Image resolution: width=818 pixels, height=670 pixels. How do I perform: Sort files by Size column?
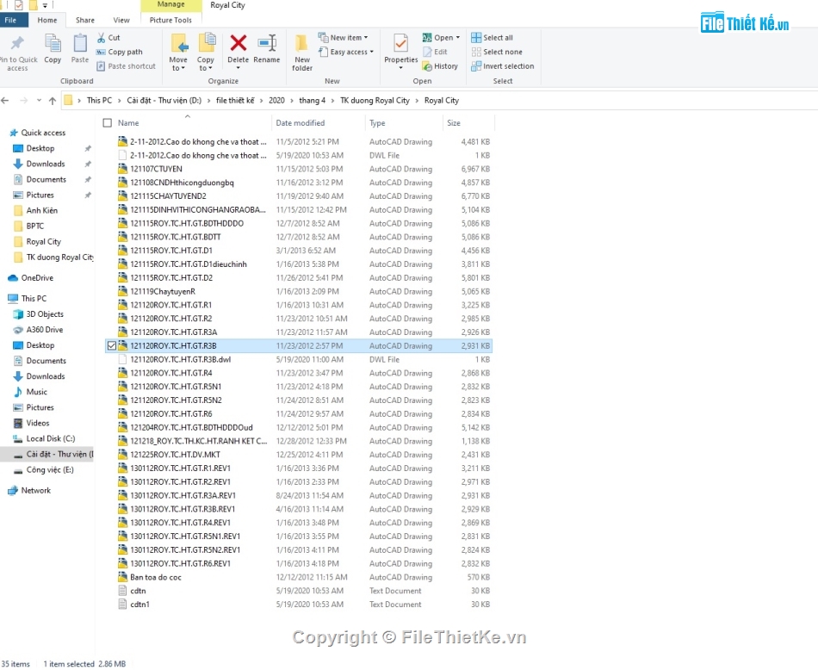coord(468,123)
